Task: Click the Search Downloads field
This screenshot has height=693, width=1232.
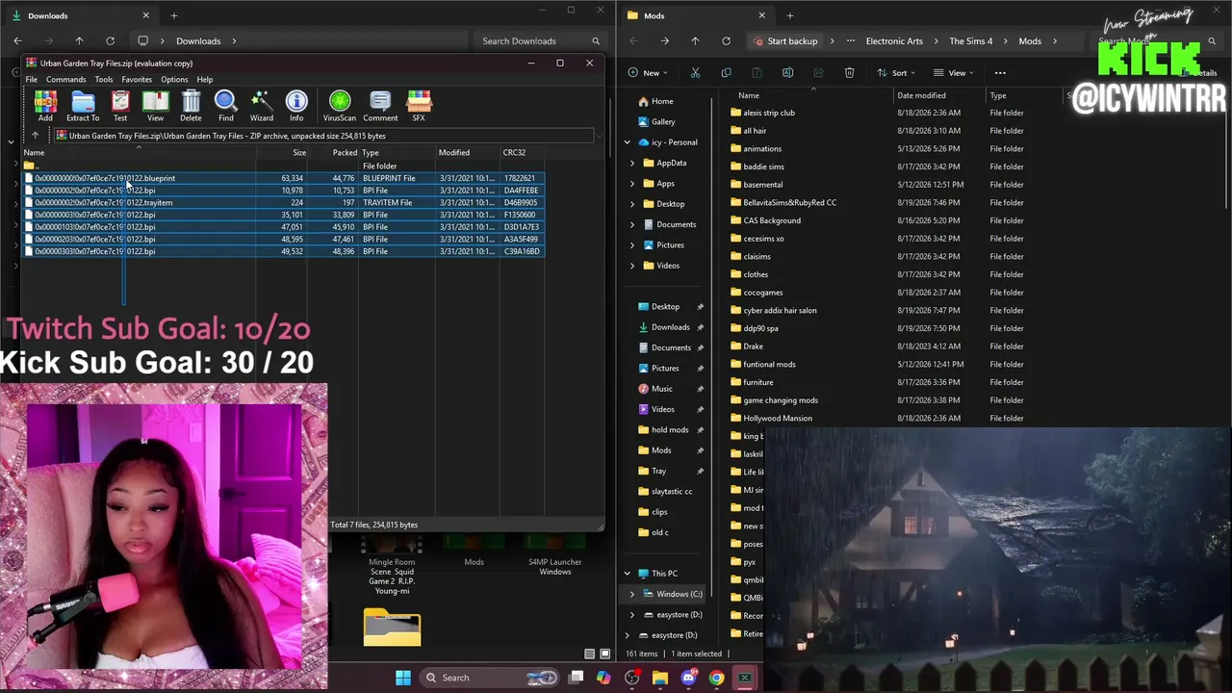Action: pos(539,41)
